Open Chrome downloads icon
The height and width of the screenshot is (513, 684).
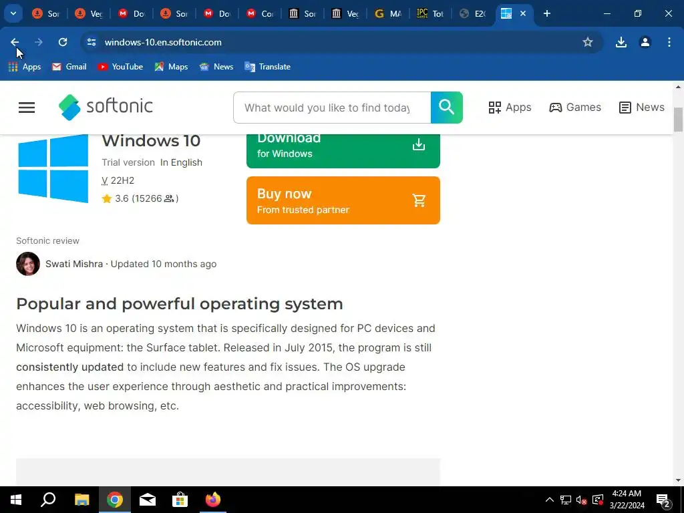tap(621, 42)
